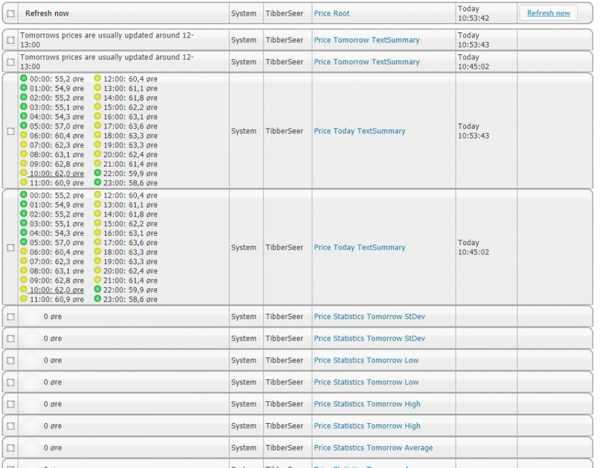Click green dot beside 00:00 in upper price list
Screen dimensions: 601x468
[24, 79]
